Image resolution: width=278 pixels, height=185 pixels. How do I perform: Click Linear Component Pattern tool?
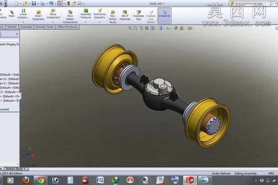pos(23,14)
